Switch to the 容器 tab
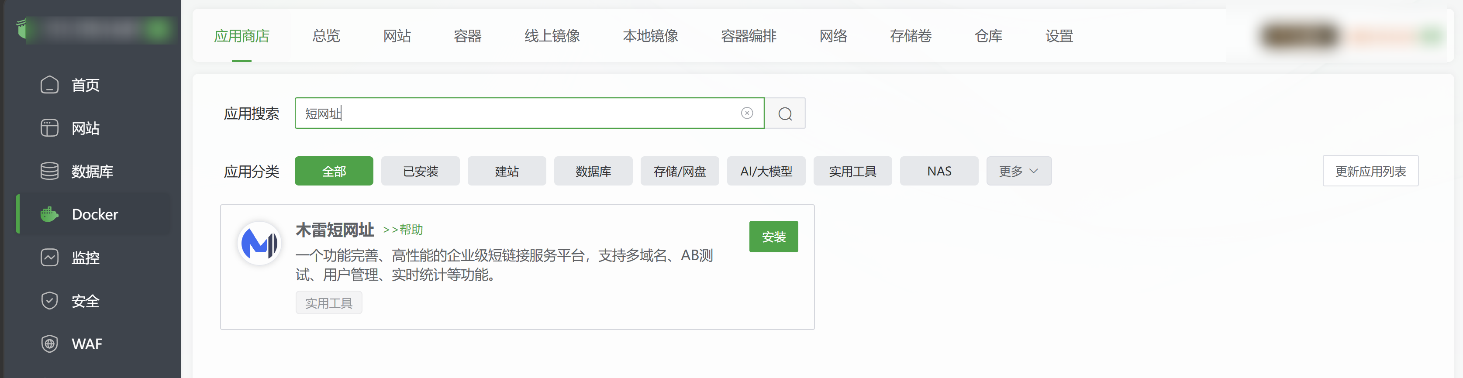The image size is (1463, 378). click(467, 36)
